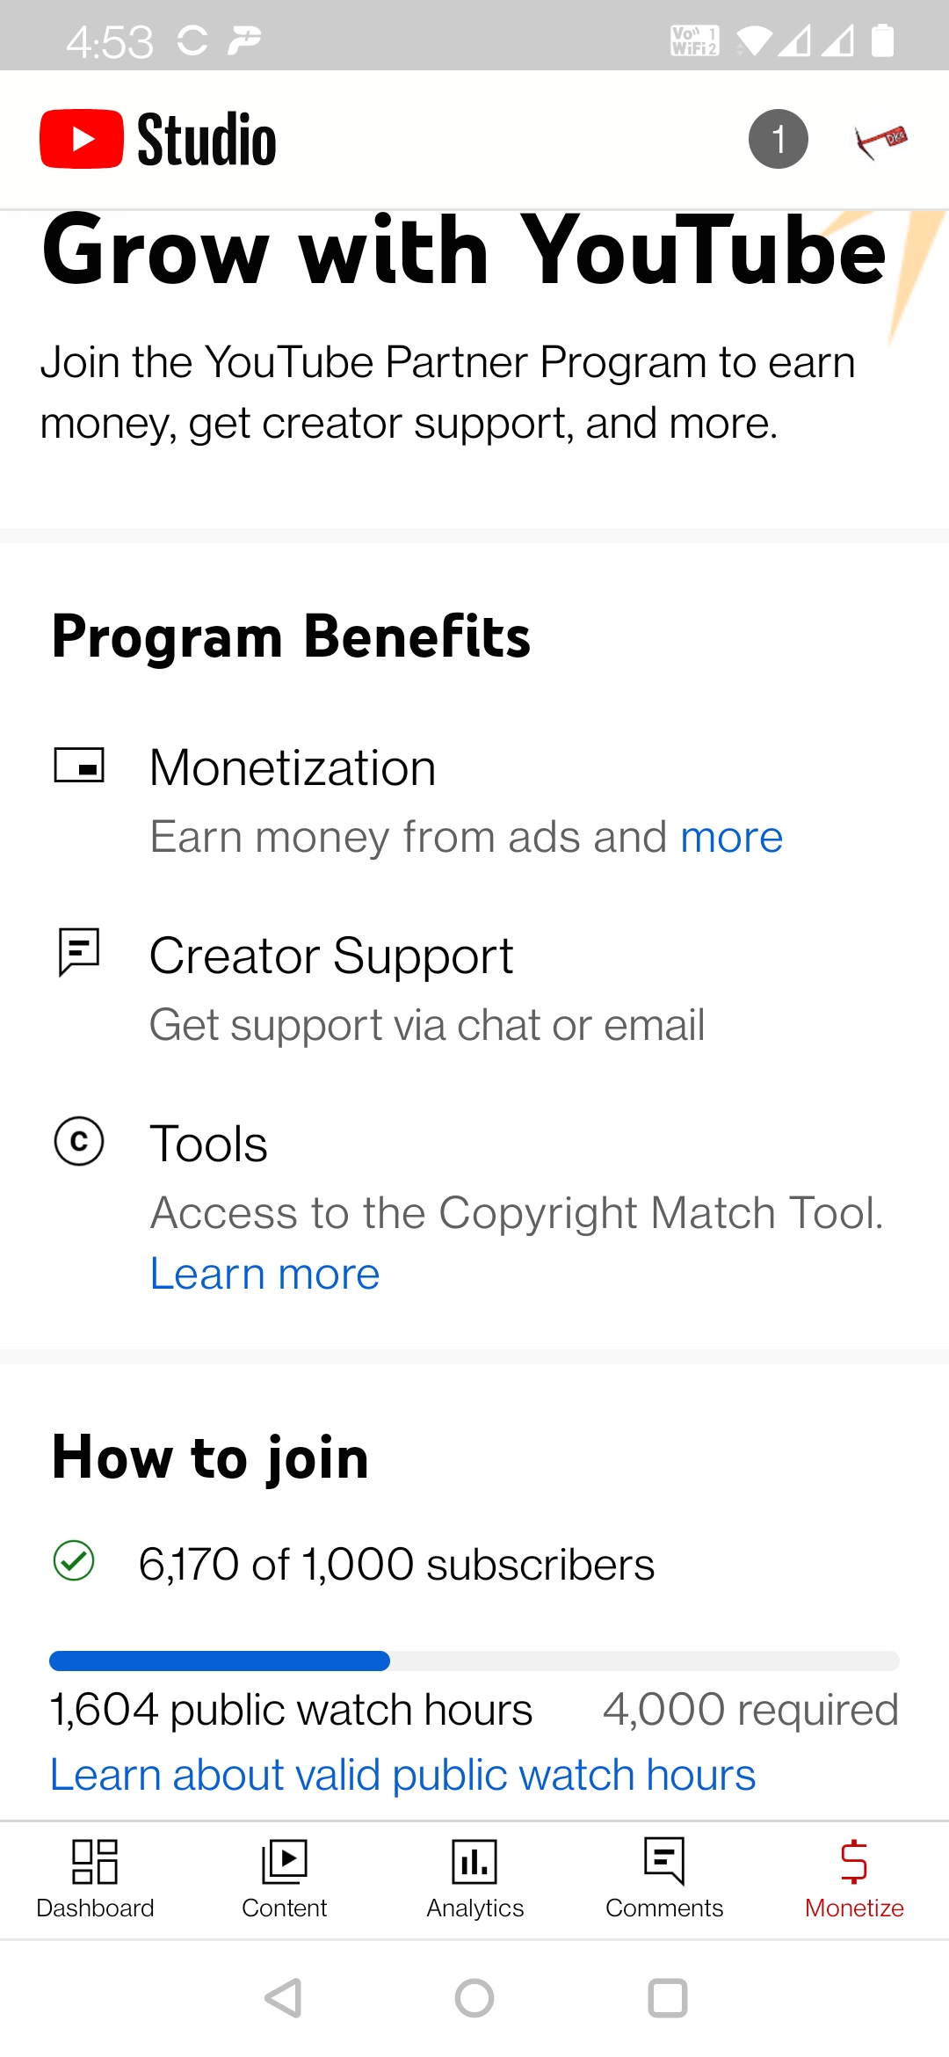Image resolution: width=949 pixels, height=2057 pixels.
Task: Tap the Grow with YouTube heading
Action: 464,252
